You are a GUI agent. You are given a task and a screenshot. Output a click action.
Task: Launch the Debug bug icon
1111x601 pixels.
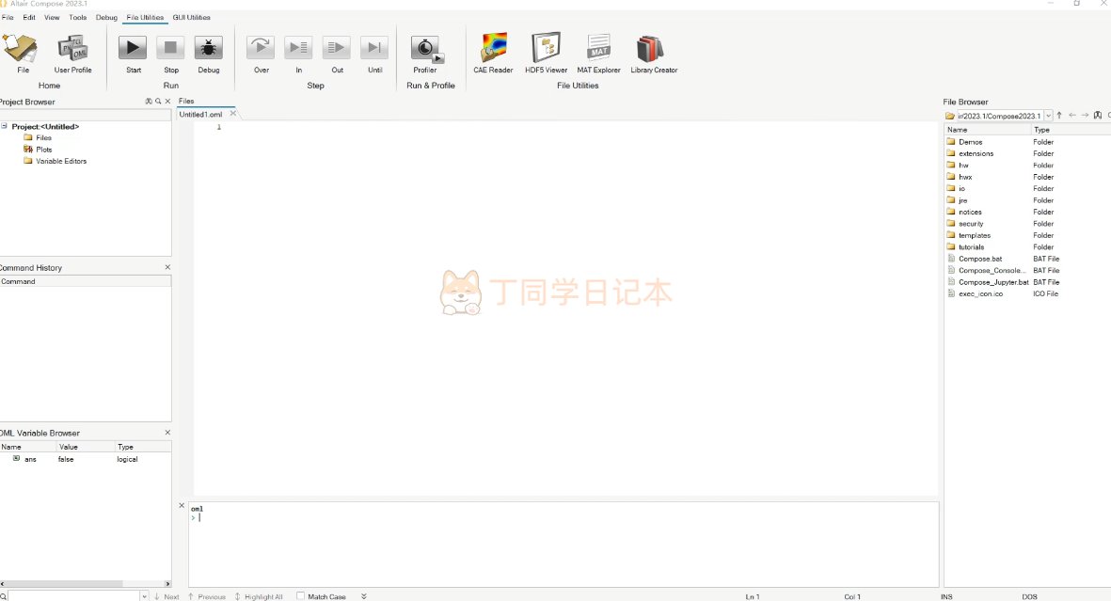tap(208, 48)
